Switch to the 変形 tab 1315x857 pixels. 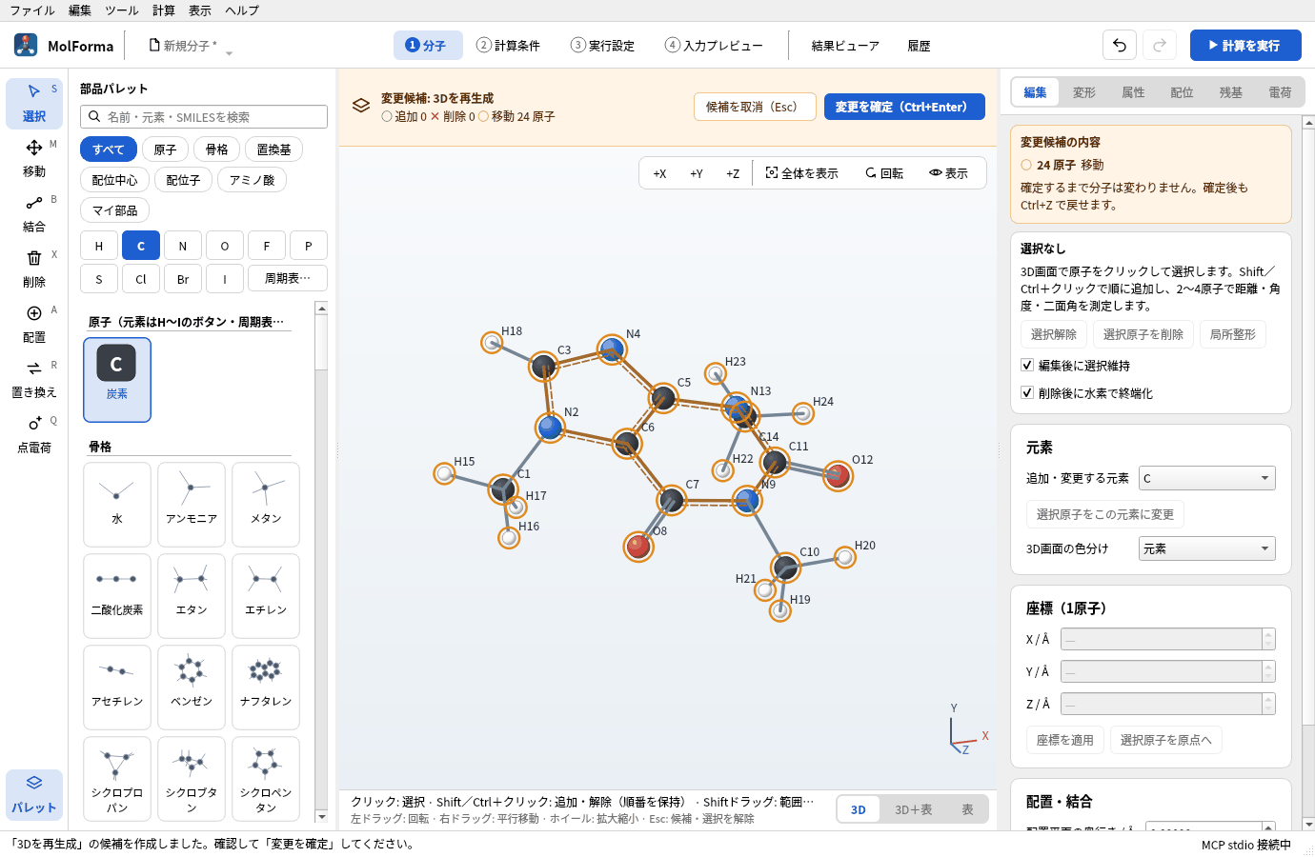click(x=1084, y=92)
